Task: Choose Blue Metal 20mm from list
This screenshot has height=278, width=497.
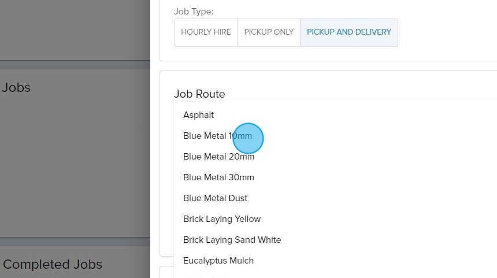Action: tap(218, 157)
